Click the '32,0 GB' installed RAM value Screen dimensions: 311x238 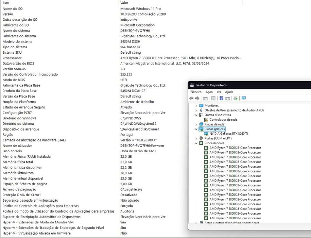point(126,156)
